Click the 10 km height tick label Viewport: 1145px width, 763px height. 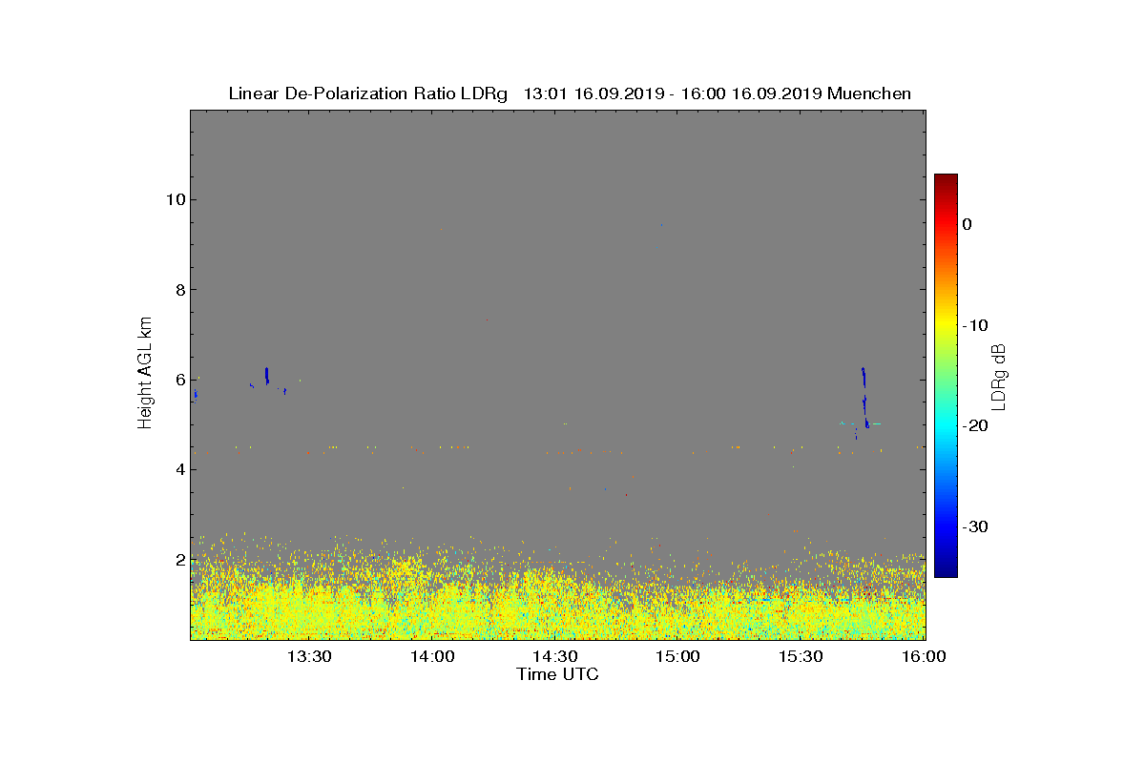pos(173,199)
